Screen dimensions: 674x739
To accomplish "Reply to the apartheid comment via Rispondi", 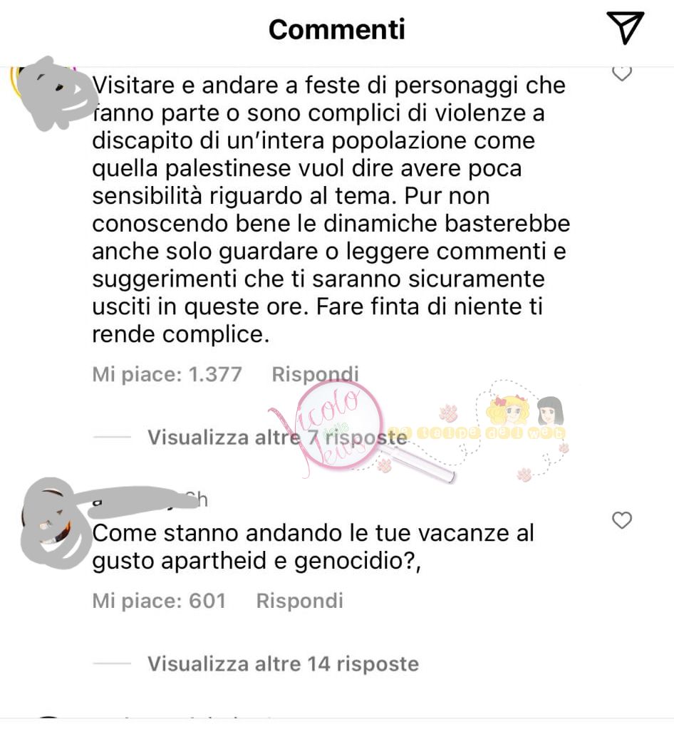I will 300,601.
